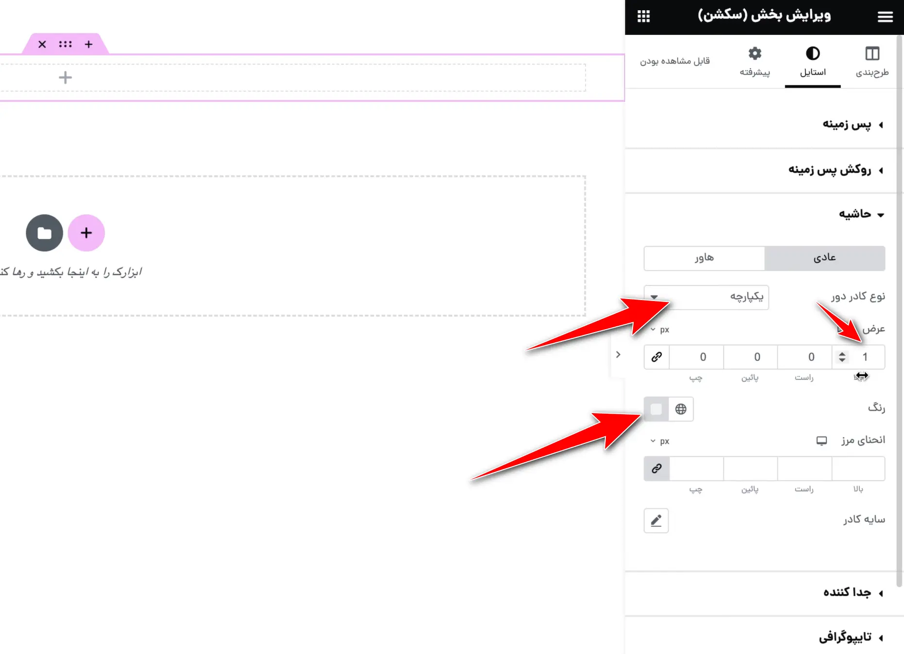This screenshot has height=654, width=904.
Task: Toggle the قابل مشاهده بودن option
Action: tap(675, 61)
